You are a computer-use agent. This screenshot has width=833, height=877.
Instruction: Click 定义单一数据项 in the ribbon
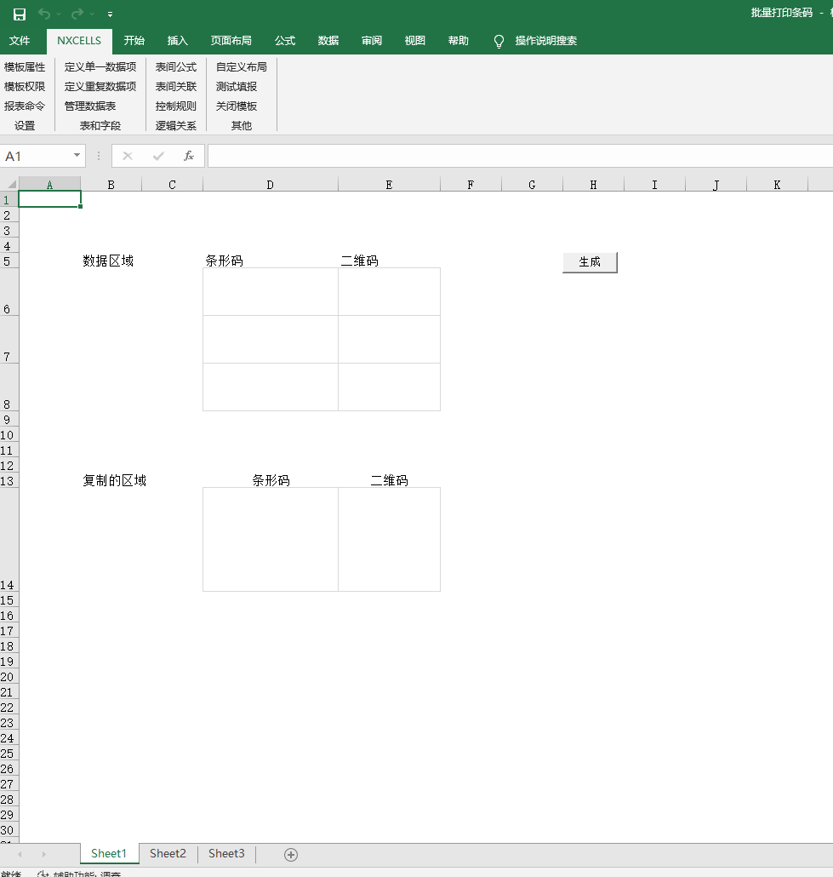(x=100, y=66)
